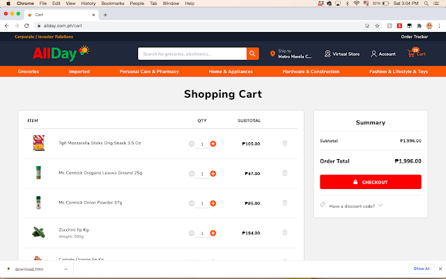The height and width of the screenshot is (279, 446).
Task: Increase quantity of Zucchini Fp Kg
Action: (x=213, y=233)
